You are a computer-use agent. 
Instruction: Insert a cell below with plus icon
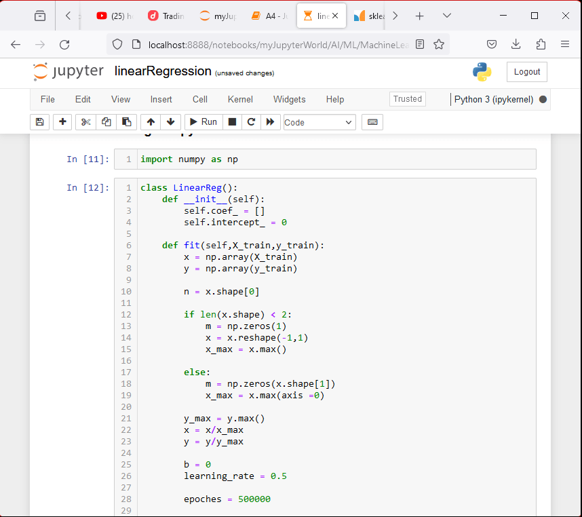click(62, 122)
